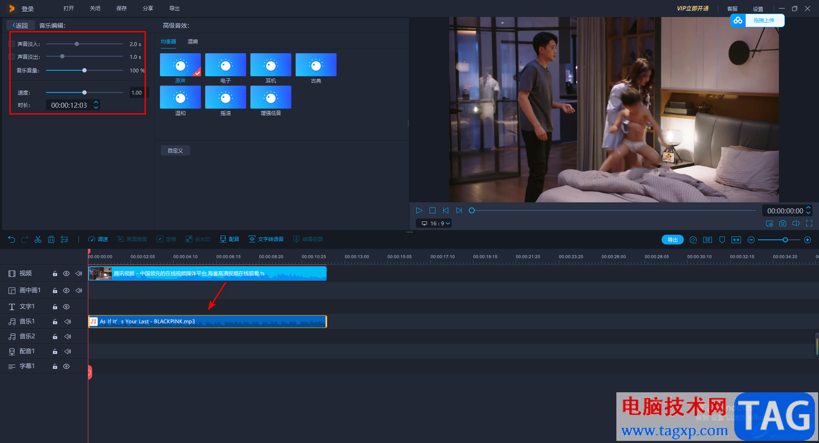Open the 分享 share menu
Screen dimensions: 819x443
(148, 9)
